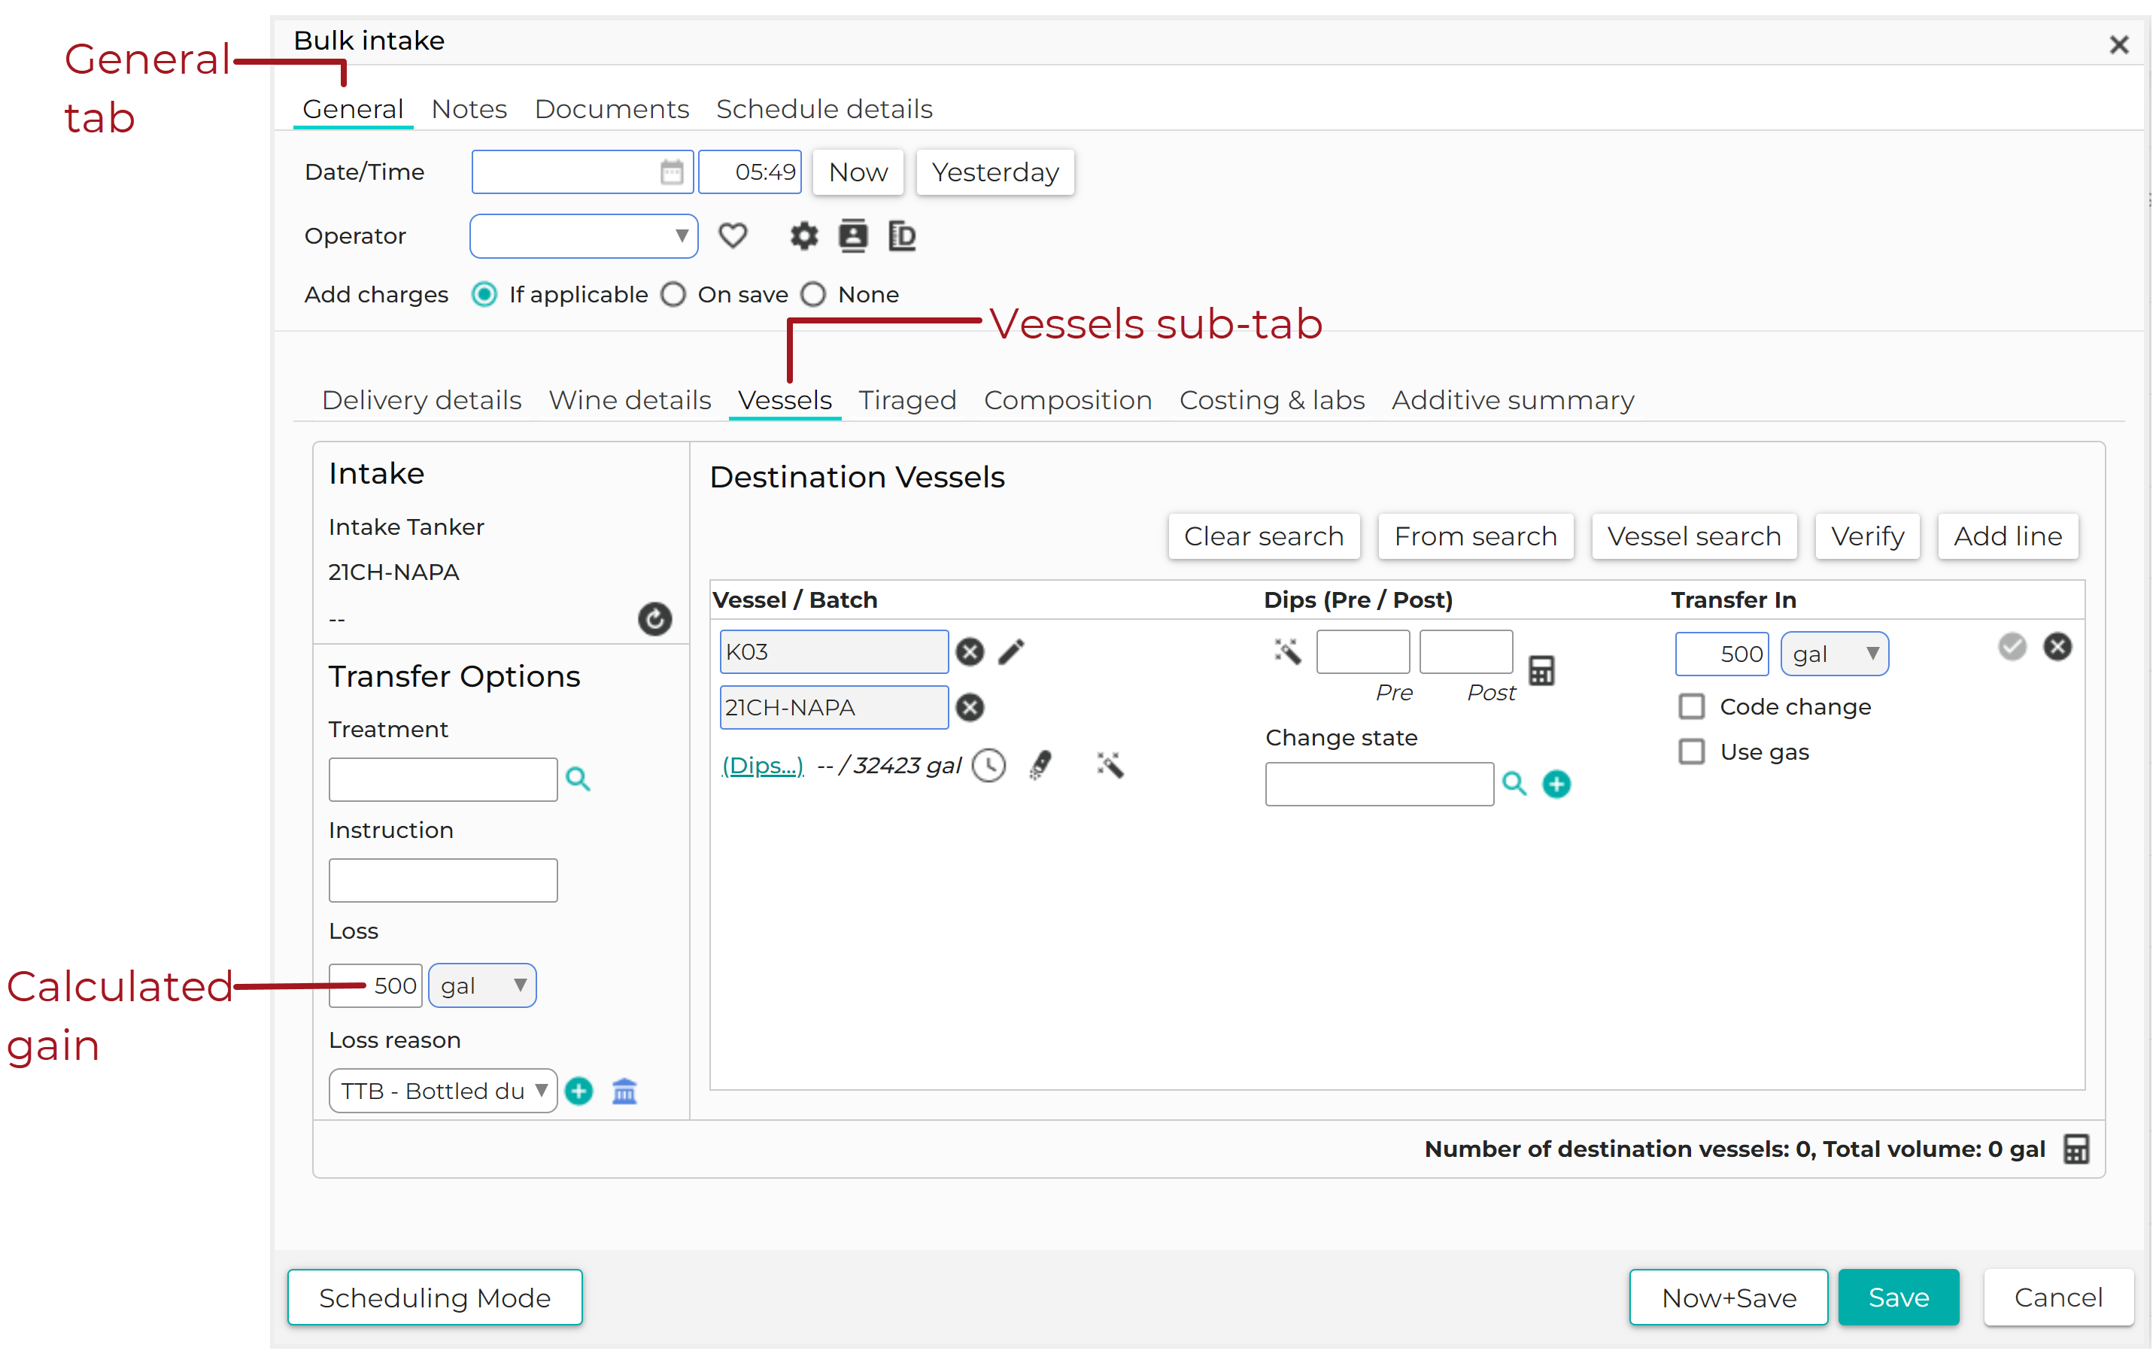This screenshot has height=1357, width=2156.
Task: Close the Bulk intake dialog
Action: coord(2118,44)
